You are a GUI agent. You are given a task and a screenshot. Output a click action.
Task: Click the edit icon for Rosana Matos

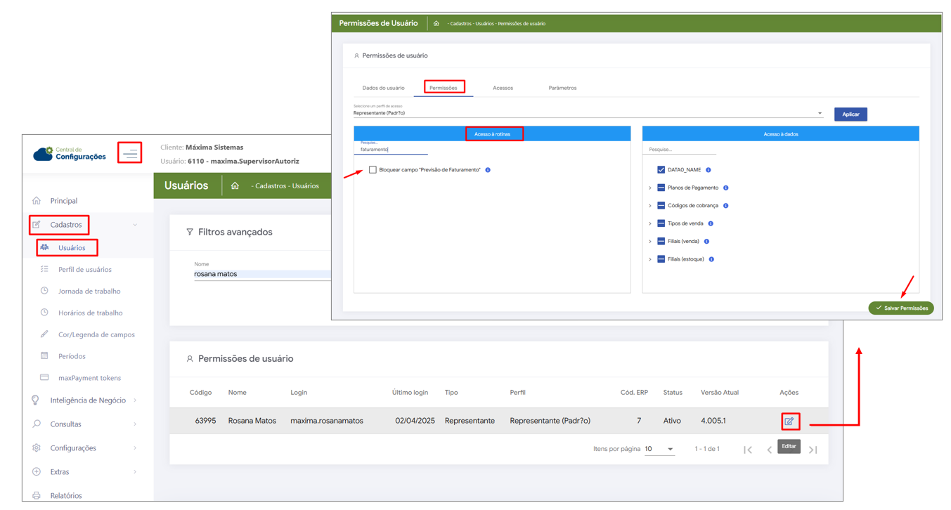click(789, 421)
